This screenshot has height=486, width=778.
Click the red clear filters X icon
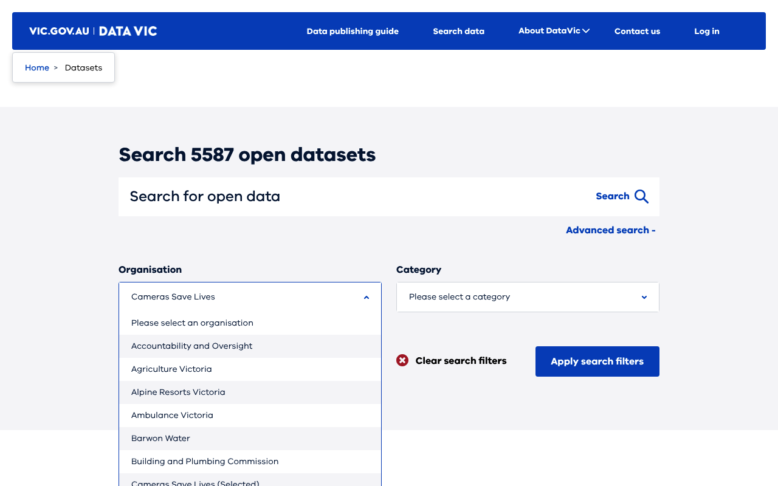click(402, 360)
